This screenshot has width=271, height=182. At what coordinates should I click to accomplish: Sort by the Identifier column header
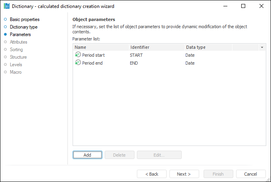point(156,48)
